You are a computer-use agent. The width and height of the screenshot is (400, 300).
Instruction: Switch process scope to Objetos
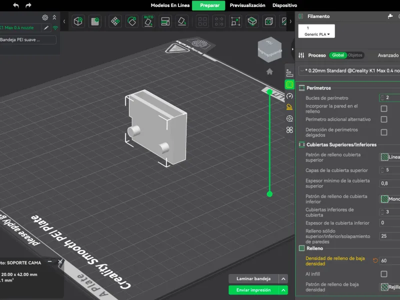pos(355,55)
